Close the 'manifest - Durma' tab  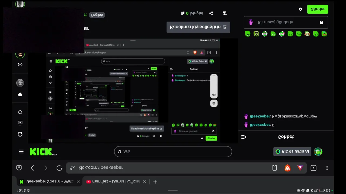[x=145, y=182]
